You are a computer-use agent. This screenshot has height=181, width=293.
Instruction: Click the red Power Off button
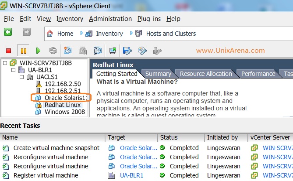pos(8,51)
